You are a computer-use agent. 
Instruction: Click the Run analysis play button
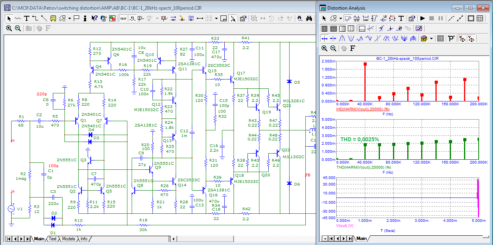click(x=422, y=18)
